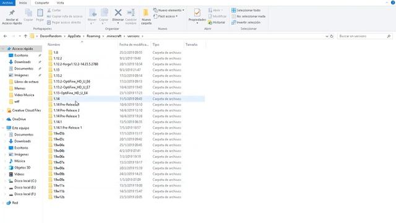Switch to the Vista tab
The width and height of the screenshot is (396, 223).
click(60, 2)
